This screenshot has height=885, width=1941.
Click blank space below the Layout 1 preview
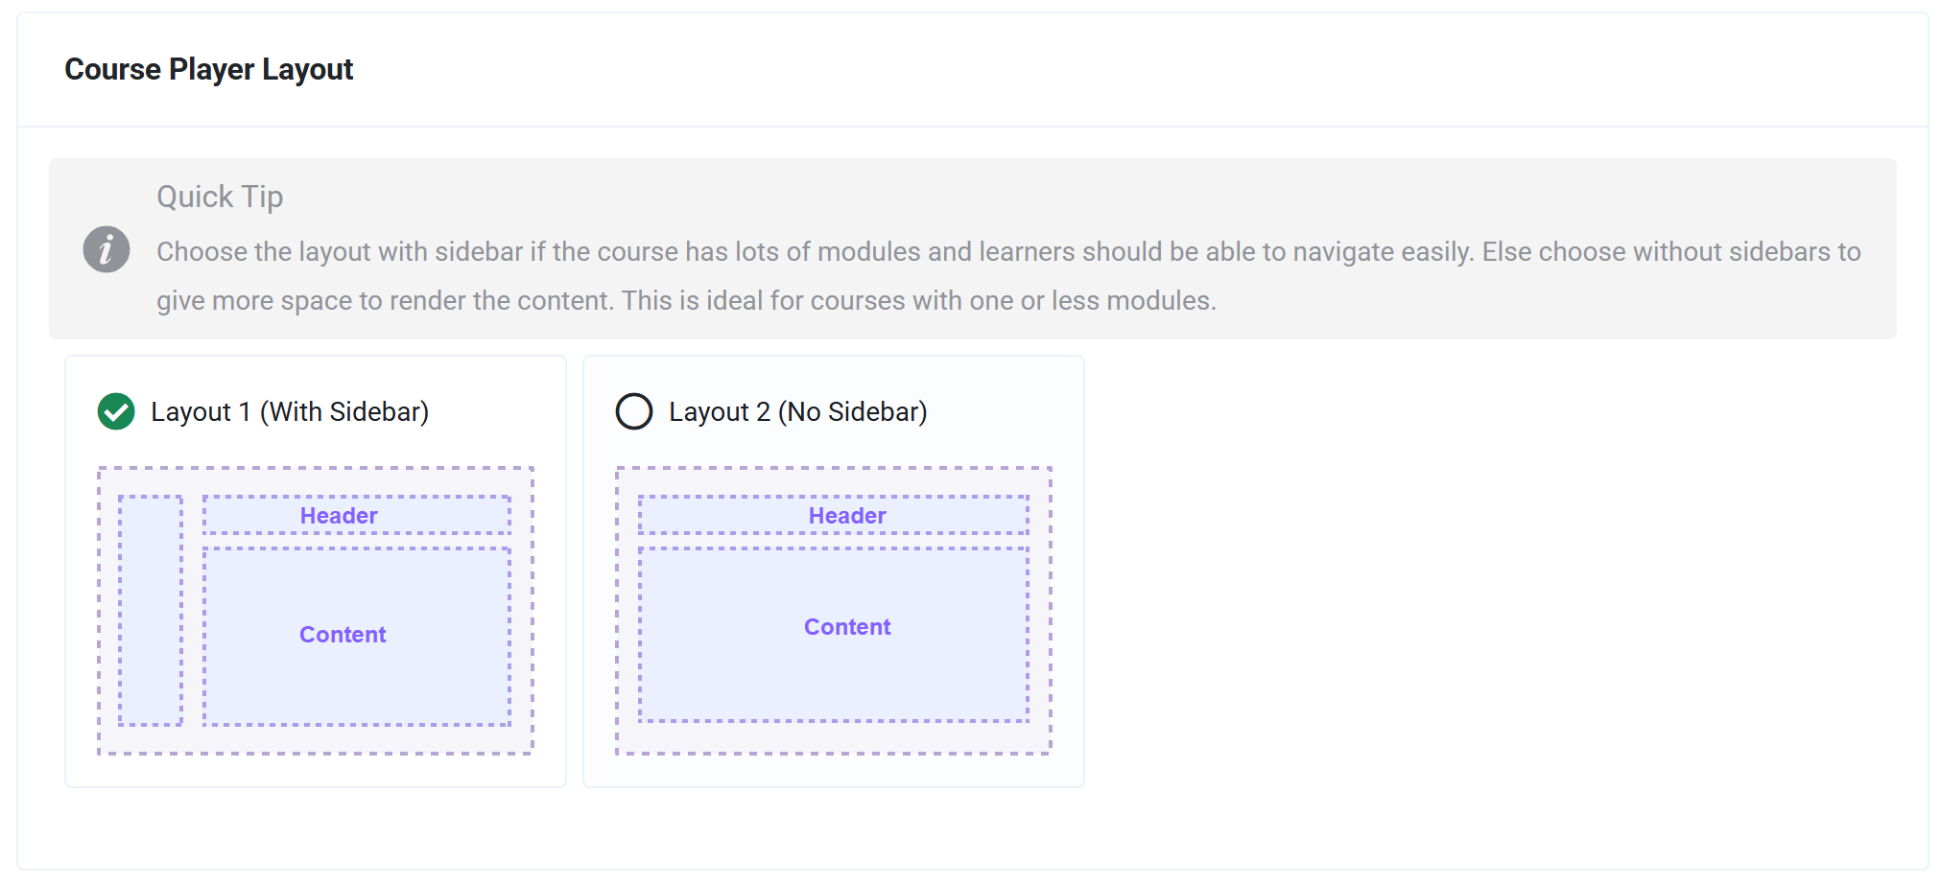(316, 771)
